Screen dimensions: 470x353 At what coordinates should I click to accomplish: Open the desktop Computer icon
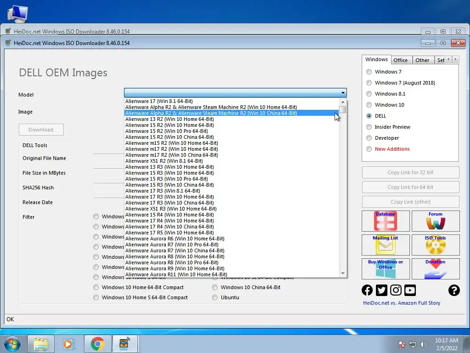point(18,13)
